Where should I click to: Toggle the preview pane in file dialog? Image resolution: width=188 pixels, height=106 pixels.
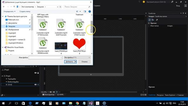(85, 11)
